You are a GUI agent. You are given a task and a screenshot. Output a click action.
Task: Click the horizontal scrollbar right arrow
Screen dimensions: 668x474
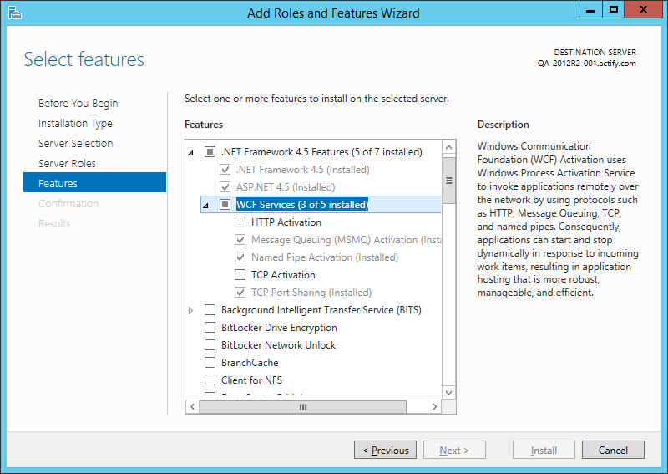click(433, 406)
